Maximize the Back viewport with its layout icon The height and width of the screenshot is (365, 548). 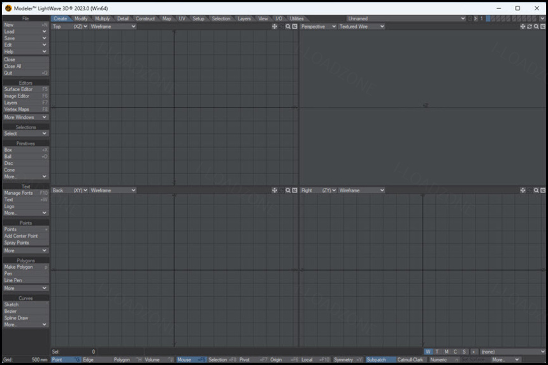coord(294,190)
